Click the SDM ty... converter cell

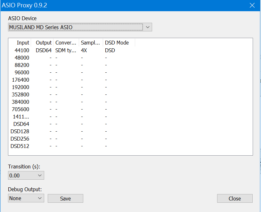tap(66, 50)
